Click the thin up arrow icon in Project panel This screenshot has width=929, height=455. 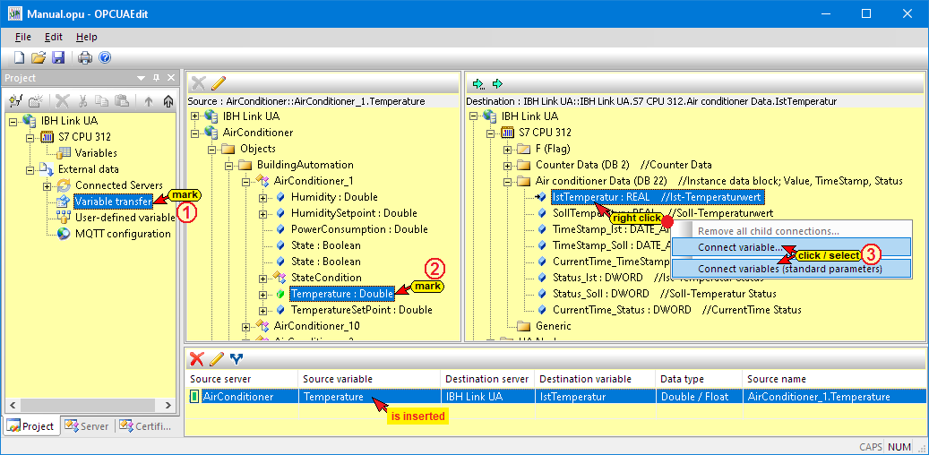coord(149,101)
